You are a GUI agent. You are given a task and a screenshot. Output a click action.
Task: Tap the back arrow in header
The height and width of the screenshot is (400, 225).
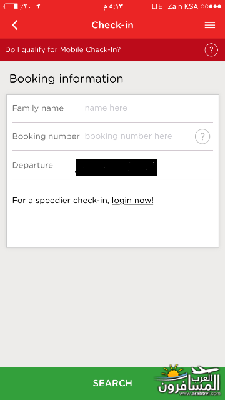[15, 25]
